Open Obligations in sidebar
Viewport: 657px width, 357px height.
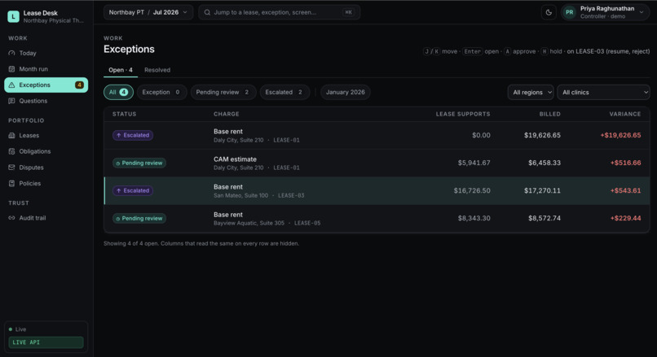(46, 151)
